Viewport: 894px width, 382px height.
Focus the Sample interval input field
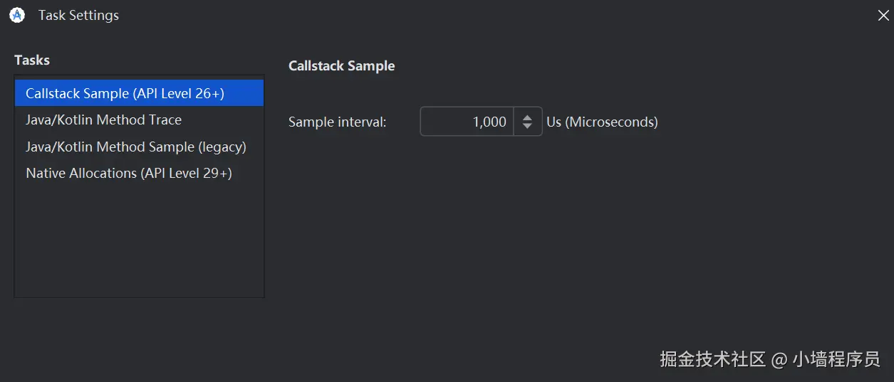467,122
